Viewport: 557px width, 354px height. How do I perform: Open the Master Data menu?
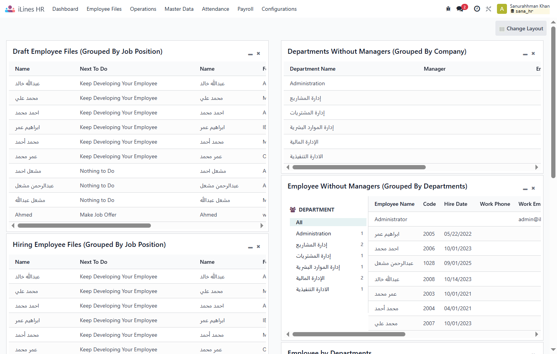179,9
